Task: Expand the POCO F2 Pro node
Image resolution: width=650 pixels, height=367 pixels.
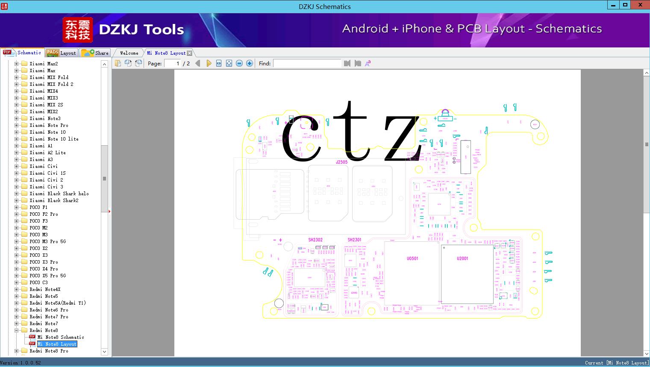Action: (x=17, y=214)
